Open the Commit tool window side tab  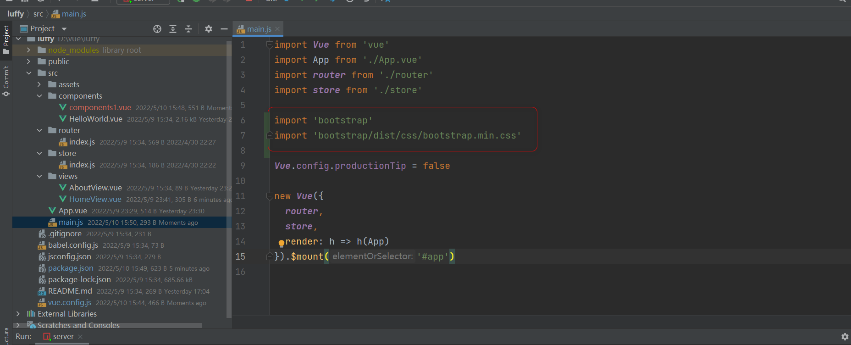coord(6,81)
